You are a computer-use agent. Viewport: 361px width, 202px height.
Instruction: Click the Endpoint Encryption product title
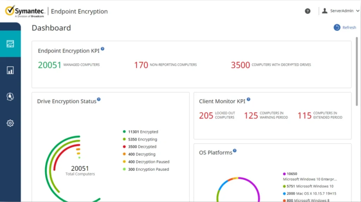tap(79, 12)
